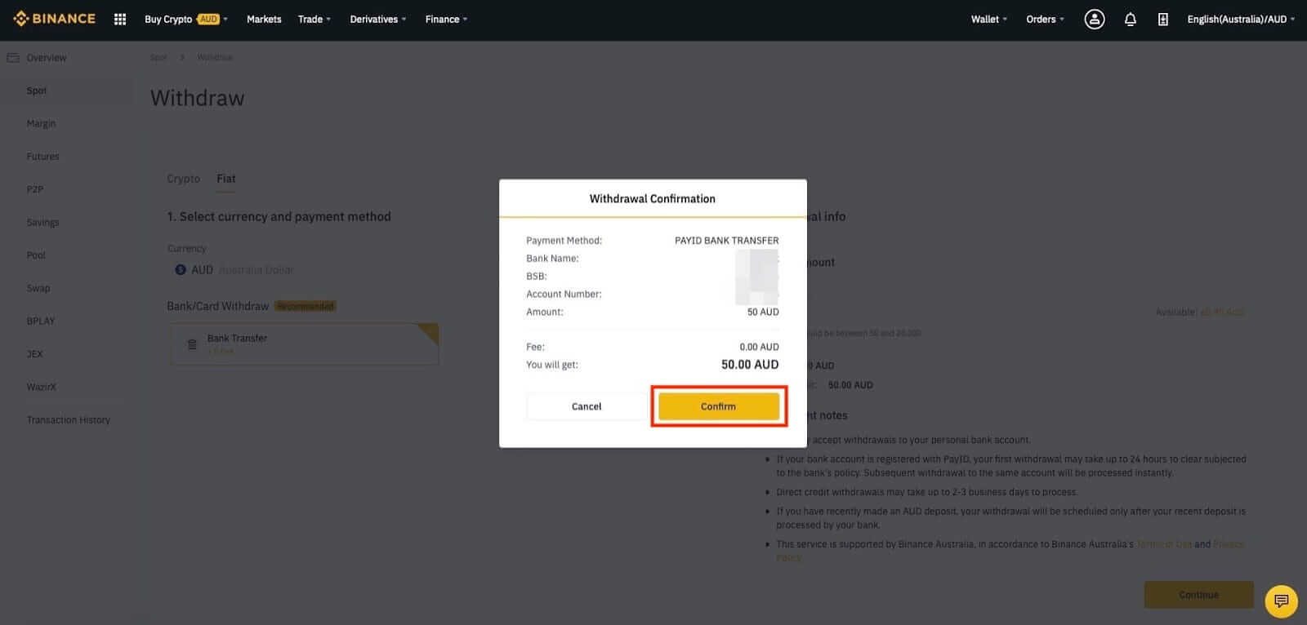Click the Binance logo

[x=54, y=19]
